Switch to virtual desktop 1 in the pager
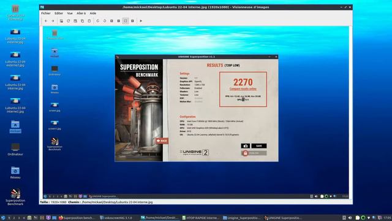Image resolution: width=392 pixels, height=221 pixels. pos(9,218)
